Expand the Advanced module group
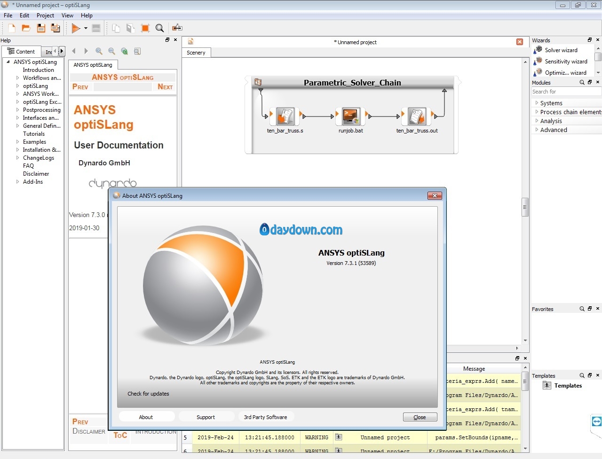Screen dimensions: 602x459 [x=537, y=130]
